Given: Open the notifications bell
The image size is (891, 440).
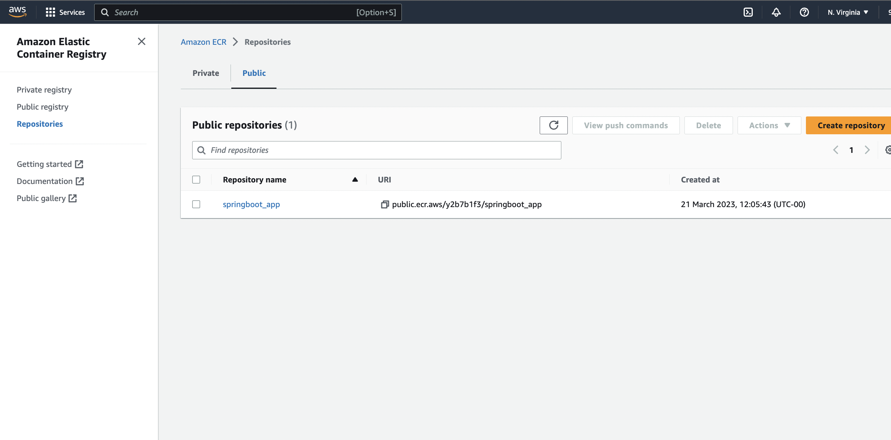Looking at the screenshot, I should (x=776, y=13).
